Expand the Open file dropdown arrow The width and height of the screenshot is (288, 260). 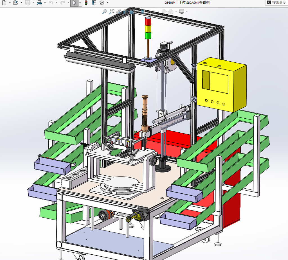click(22, 3)
